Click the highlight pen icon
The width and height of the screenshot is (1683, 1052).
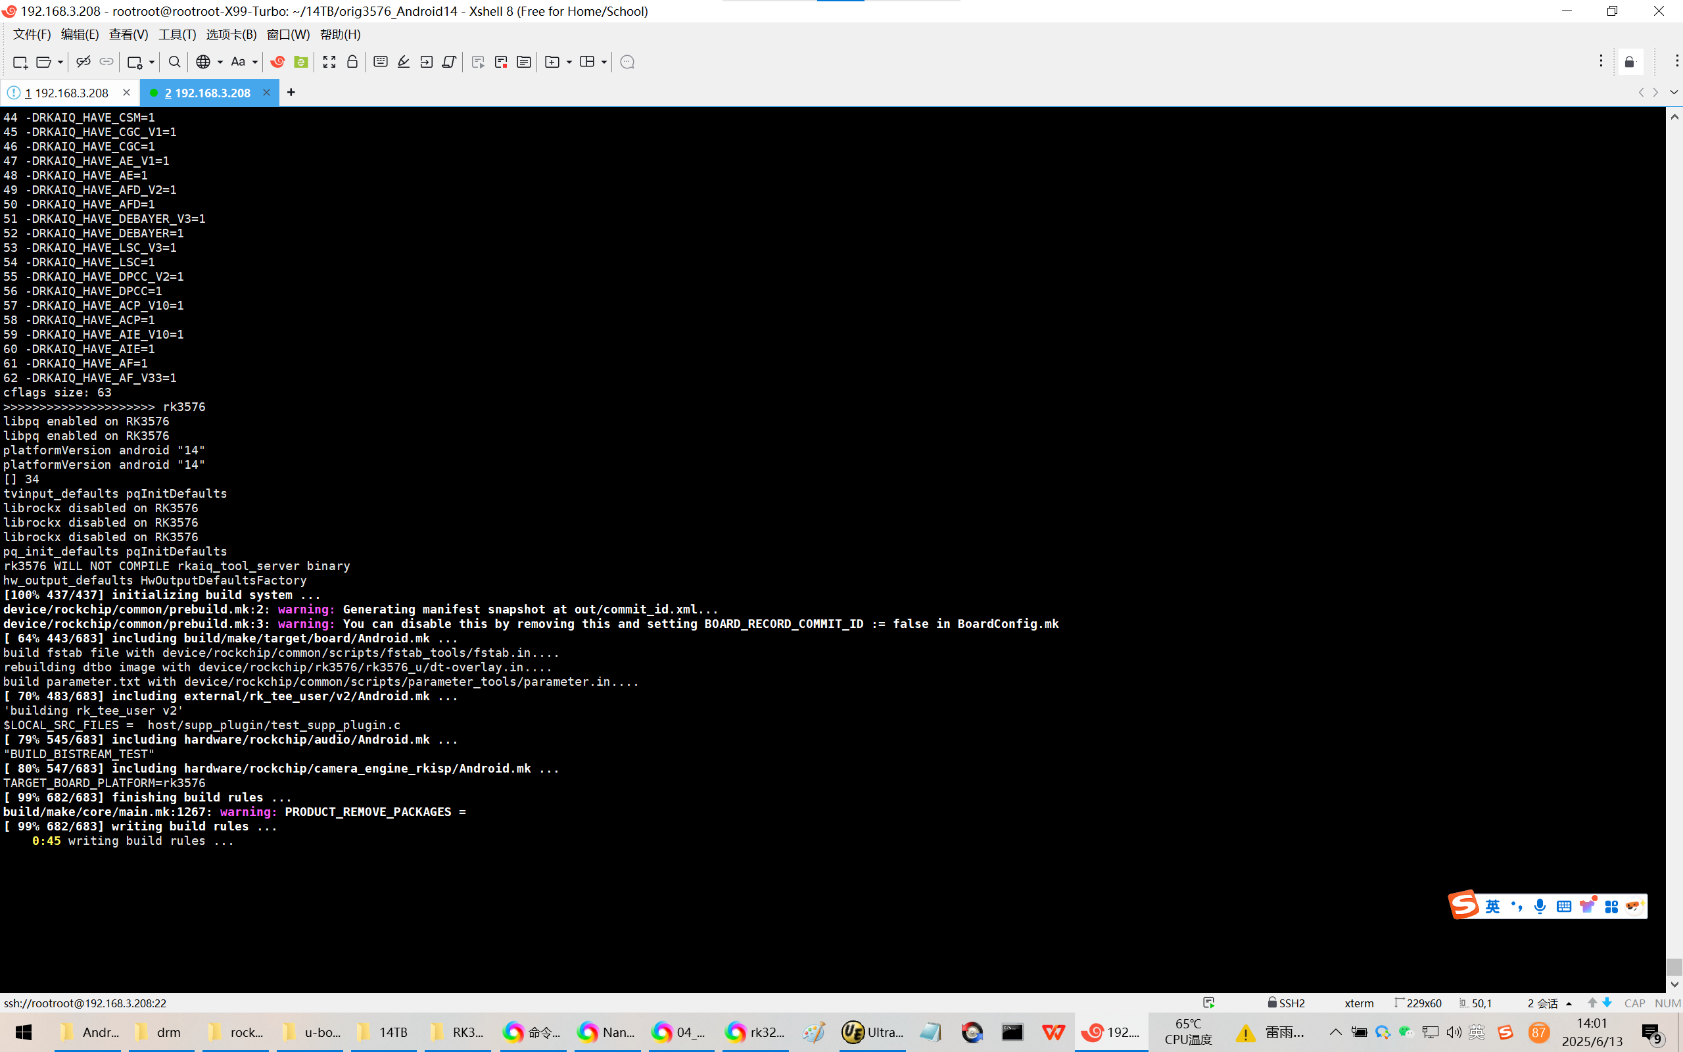click(404, 62)
